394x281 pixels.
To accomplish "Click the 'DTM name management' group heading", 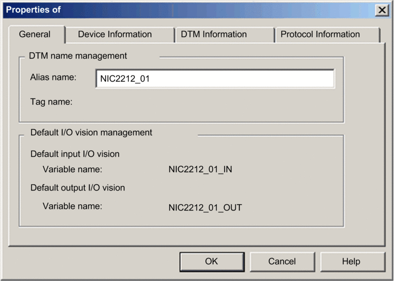I will tap(78, 56).
